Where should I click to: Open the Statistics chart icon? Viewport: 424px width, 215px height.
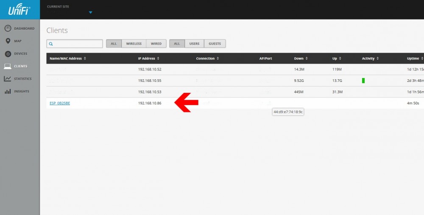(x=8, y=79)
